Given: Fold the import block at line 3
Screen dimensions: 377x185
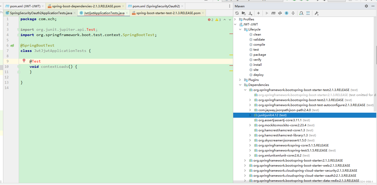Looking at the screenshot, I should [19, 29].
